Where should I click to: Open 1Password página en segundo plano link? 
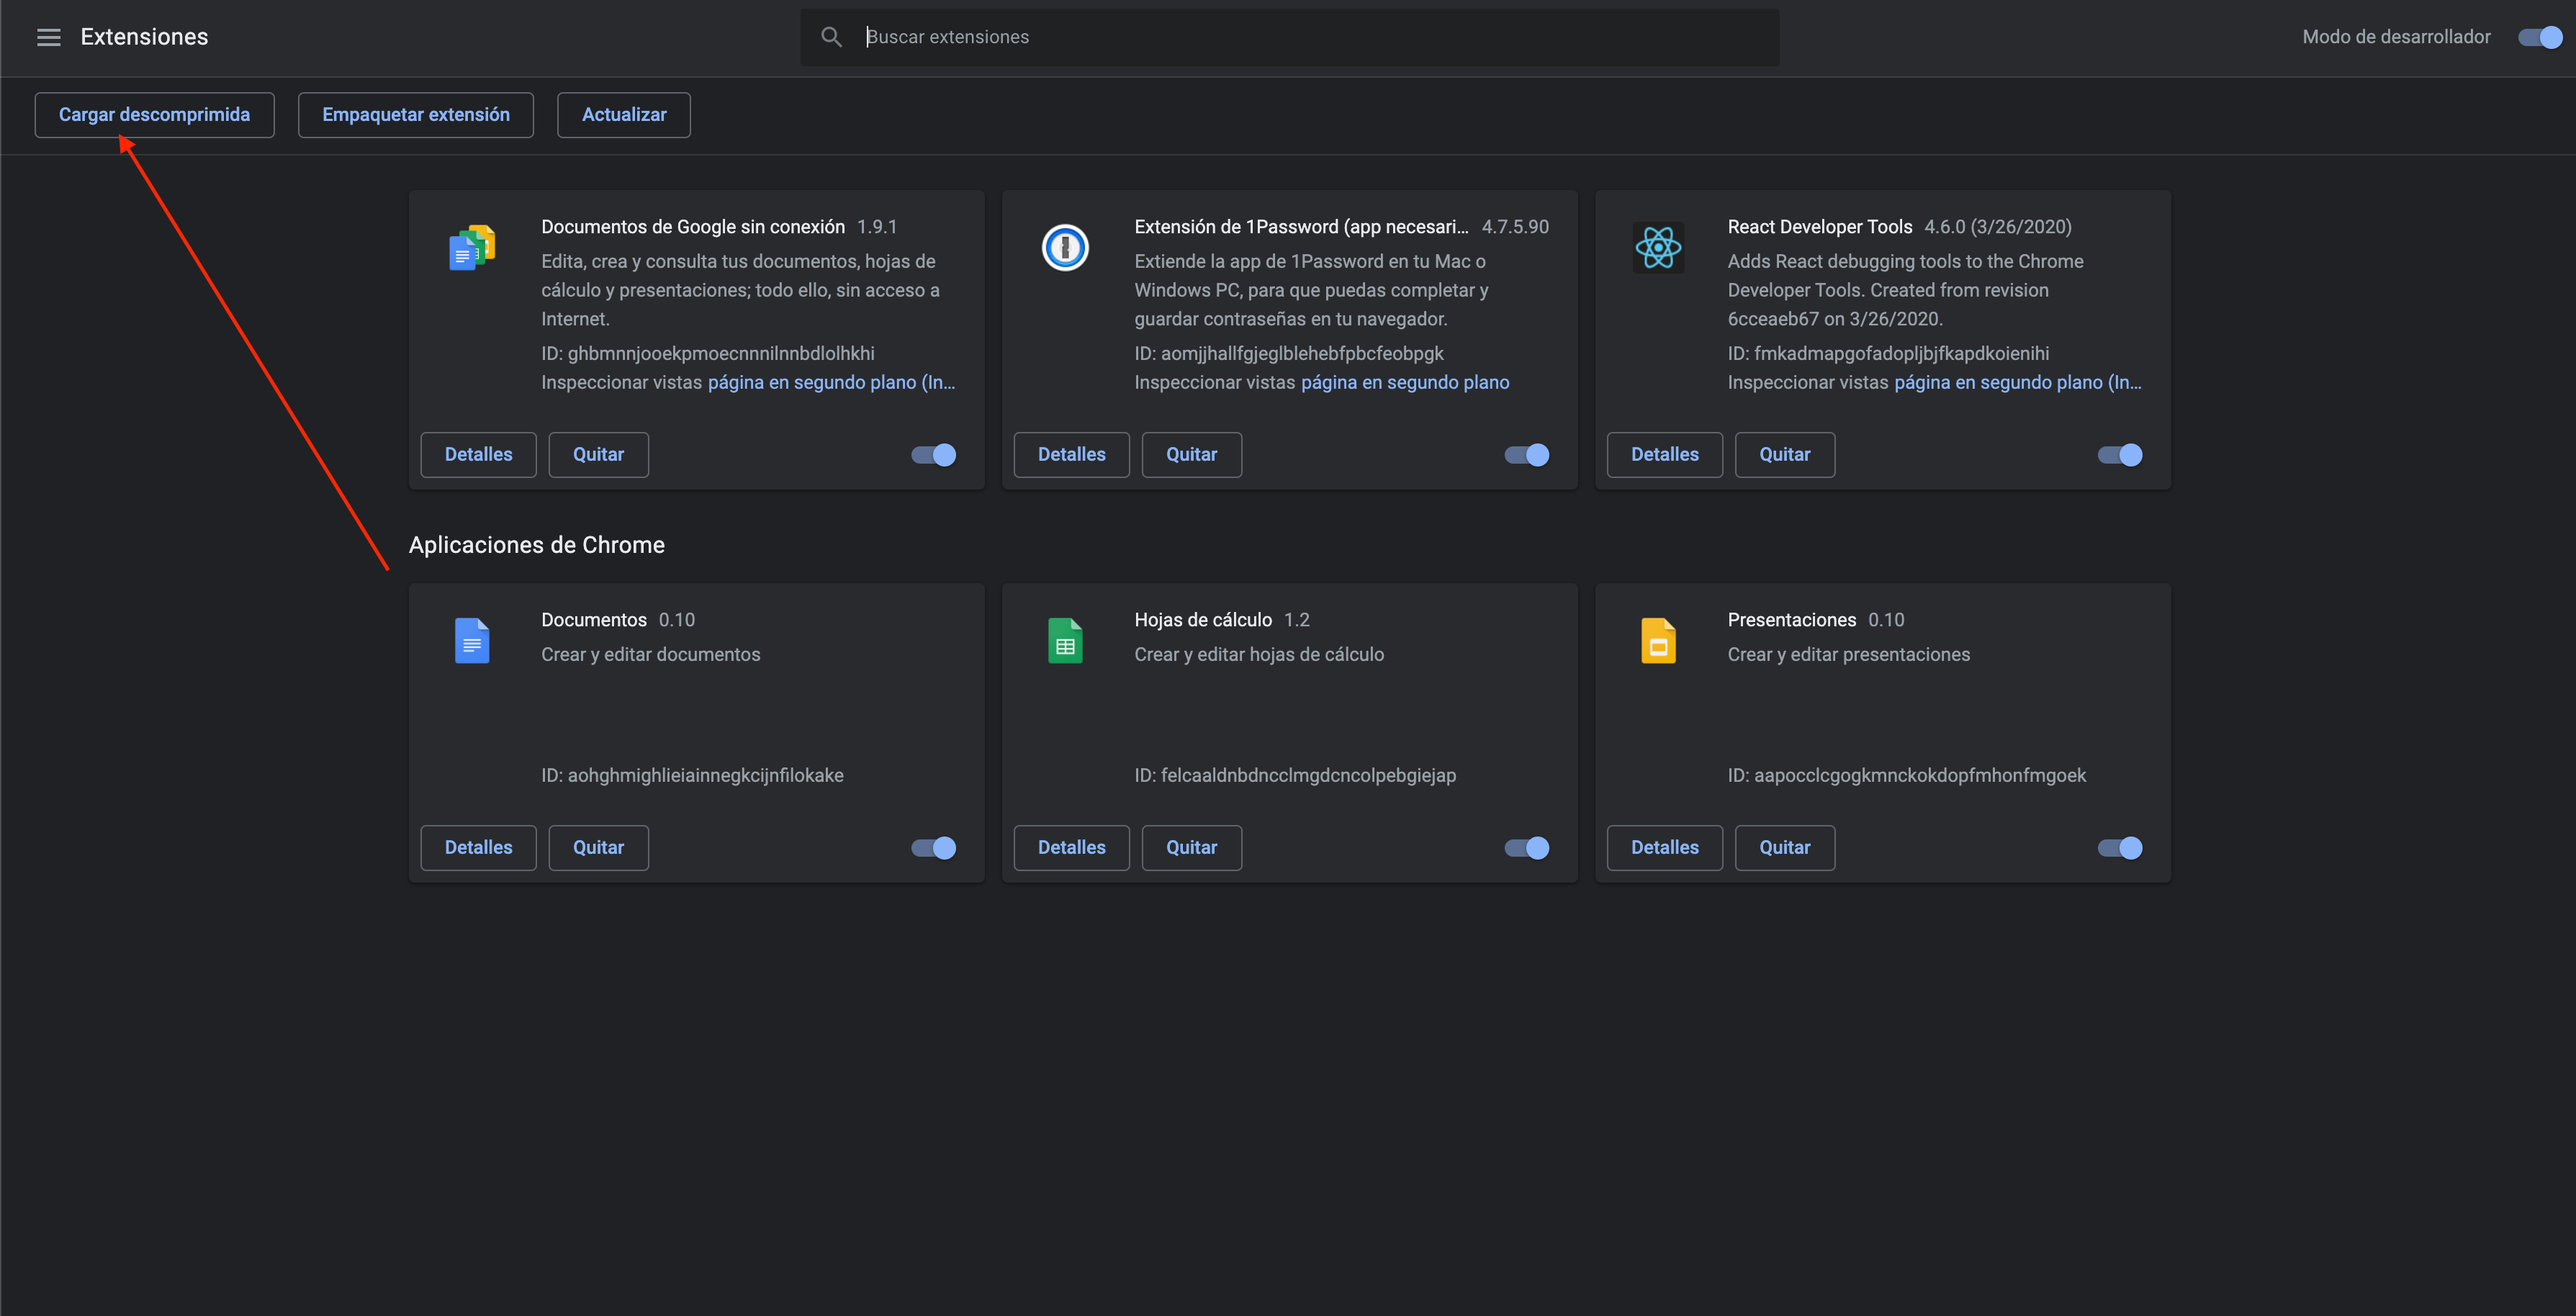pyautogui.click(x=1405, y=382)
